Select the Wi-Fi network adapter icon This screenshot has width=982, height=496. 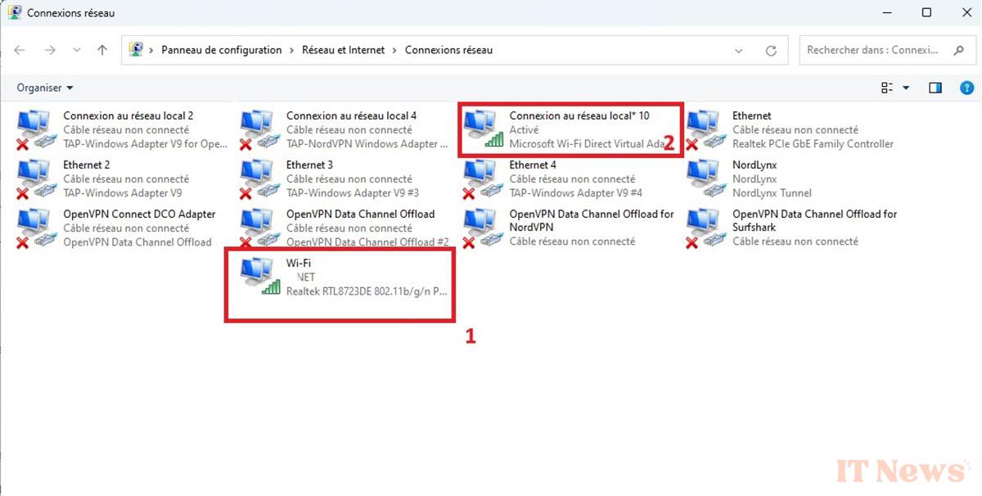259,276
